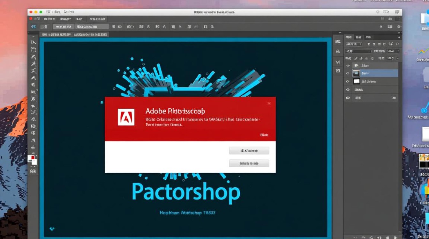This screenshot has width=429, height=239.
Task: Click the small text link at the red banner's lower right
Action: [x=264, y=135]
